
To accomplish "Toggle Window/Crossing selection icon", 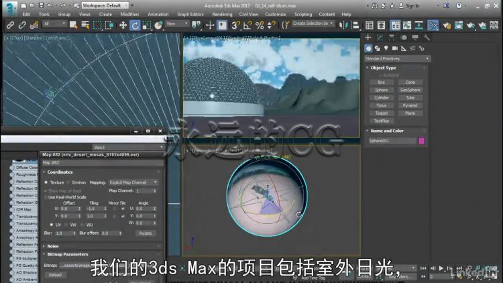I will point(109,25).
